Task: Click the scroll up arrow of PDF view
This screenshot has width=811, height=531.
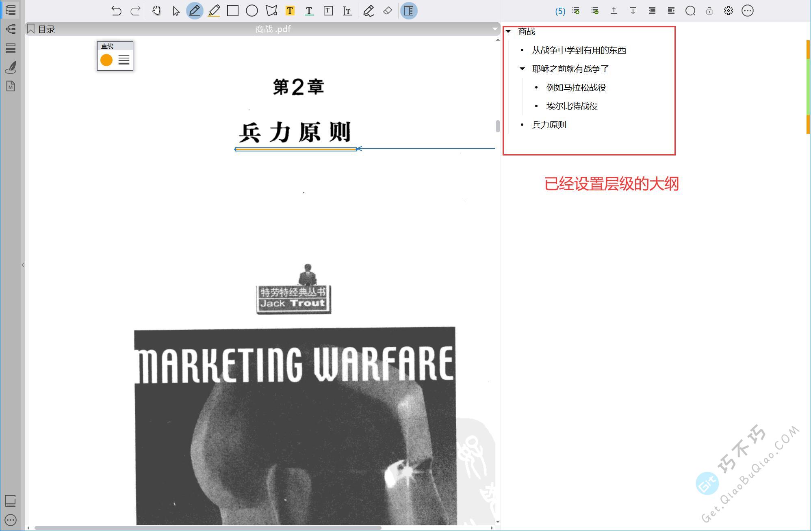Action: coord(498,40)
